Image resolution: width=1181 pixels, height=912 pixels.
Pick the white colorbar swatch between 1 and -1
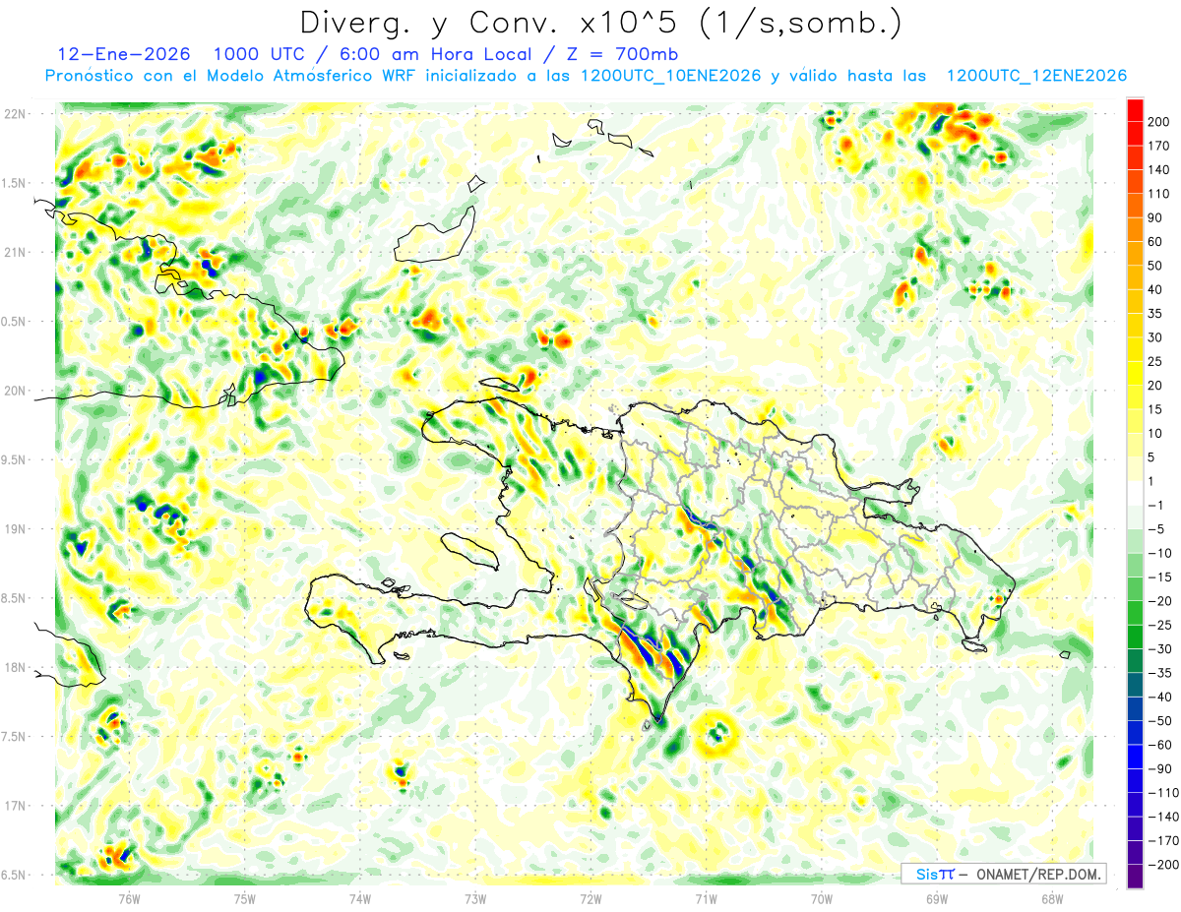(x=1135, y=494)
